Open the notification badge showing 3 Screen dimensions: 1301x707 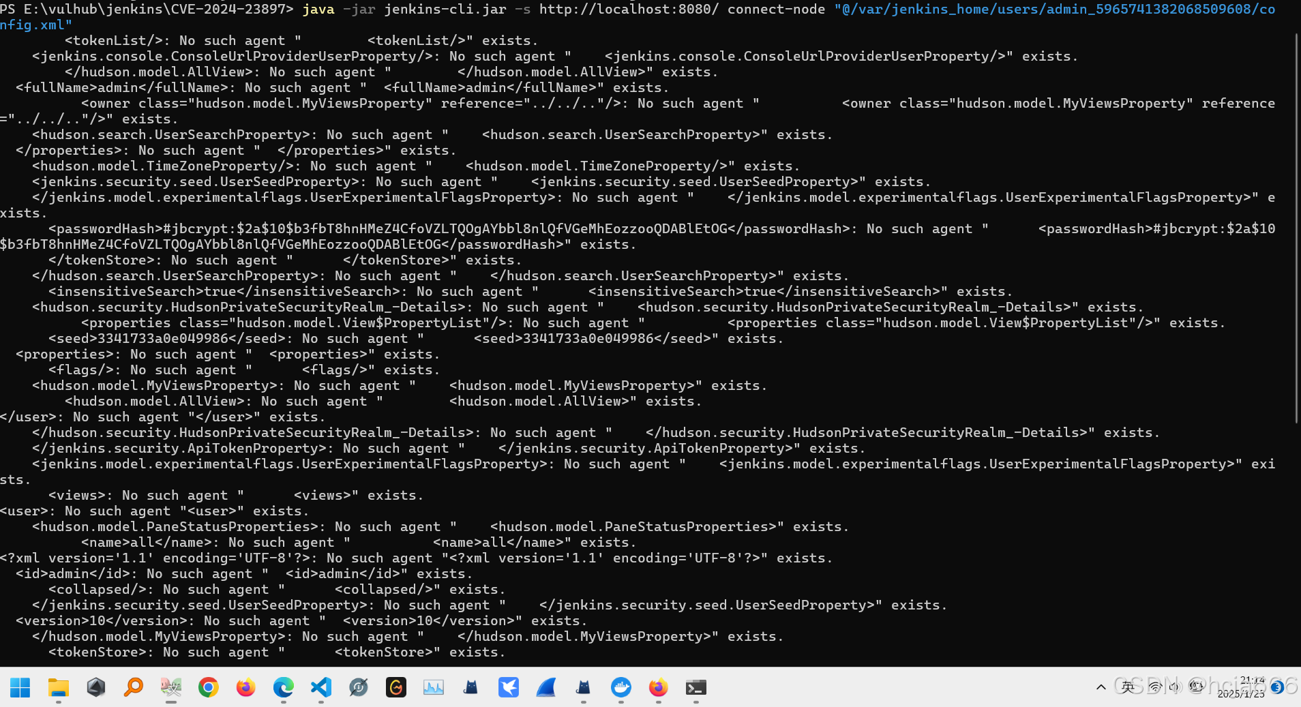(x=1277, y=687)
